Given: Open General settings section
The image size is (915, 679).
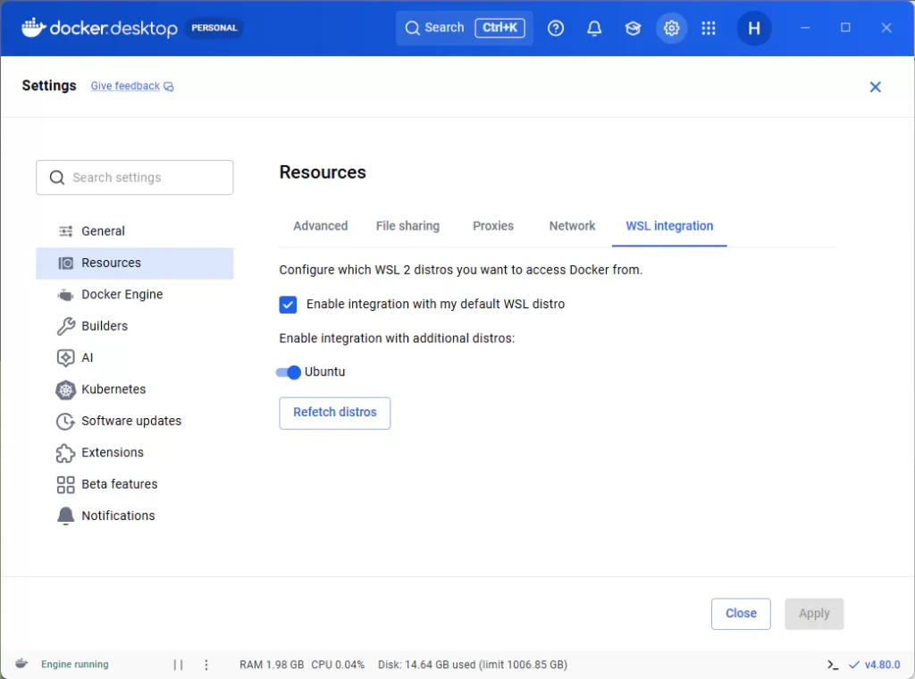Looking at the screenshot, I should [135, 231].
